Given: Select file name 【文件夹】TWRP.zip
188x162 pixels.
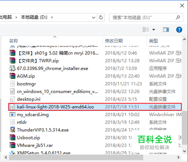Looking at the screenshot, I should pos(38,61).
